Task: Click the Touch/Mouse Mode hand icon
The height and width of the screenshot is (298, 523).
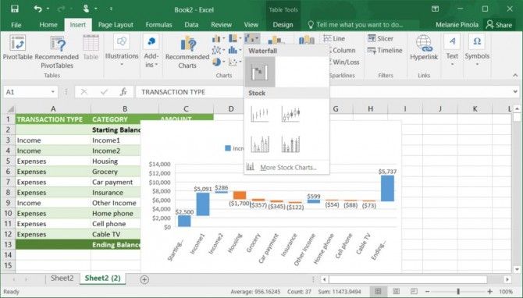Action: pyautogui.click(x=86, y=9)
